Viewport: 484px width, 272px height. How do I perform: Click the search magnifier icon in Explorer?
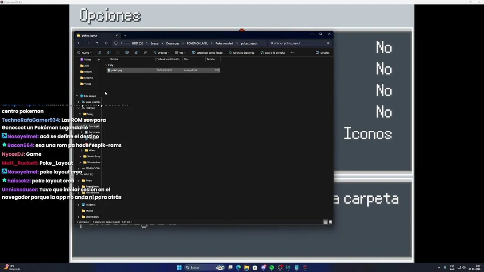tap(328, 43)
